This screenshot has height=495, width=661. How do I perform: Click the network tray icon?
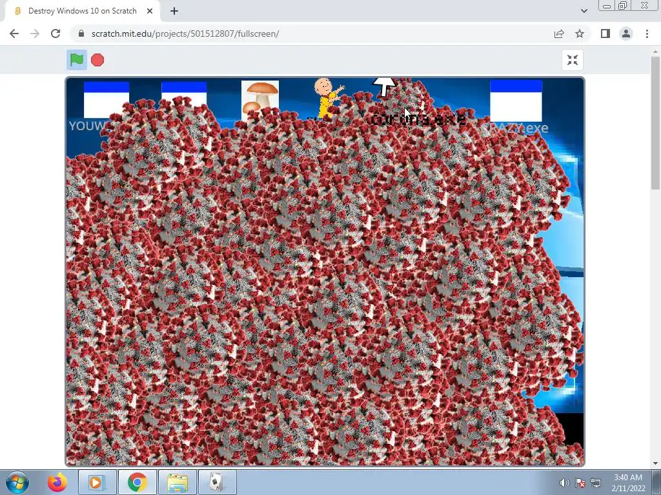pos(596,483)
